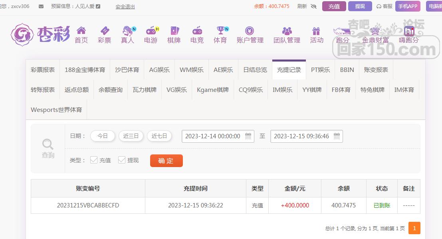Switch to the 转账报表 tab
This screenshot has height=239, width=442.
[43, 90]
